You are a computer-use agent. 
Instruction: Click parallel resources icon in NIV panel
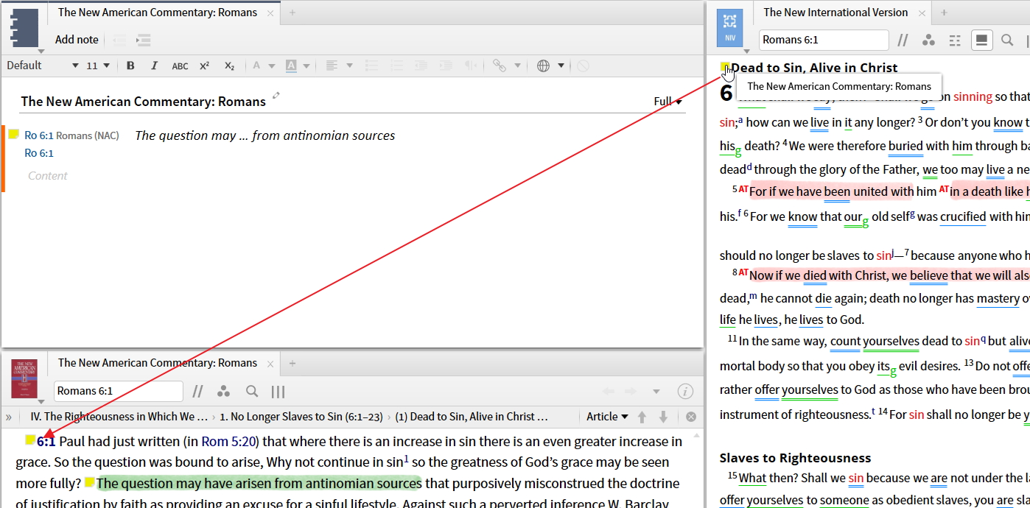[903, 40]
